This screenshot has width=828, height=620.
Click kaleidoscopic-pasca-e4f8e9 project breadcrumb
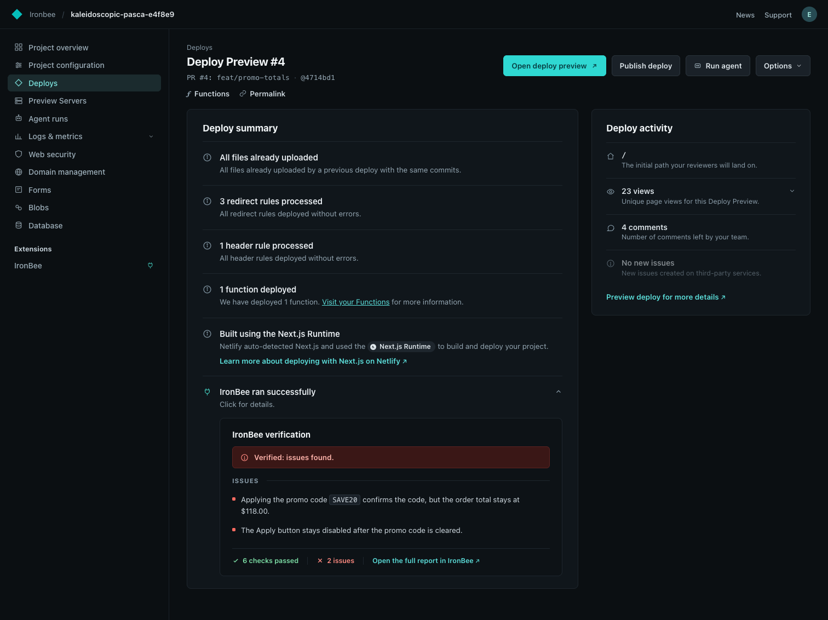tap(122, 14)
